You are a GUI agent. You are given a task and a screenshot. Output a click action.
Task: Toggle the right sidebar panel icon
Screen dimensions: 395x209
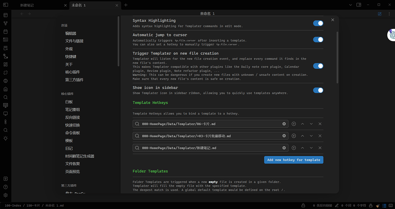[359, 5]
